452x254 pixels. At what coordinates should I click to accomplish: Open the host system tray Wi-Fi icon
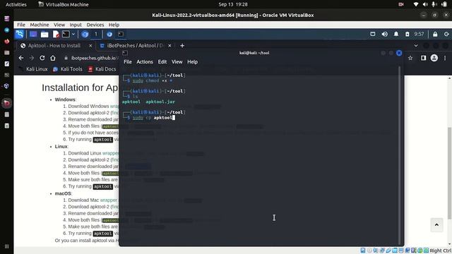pyautogui.click(x=416, y=4)
